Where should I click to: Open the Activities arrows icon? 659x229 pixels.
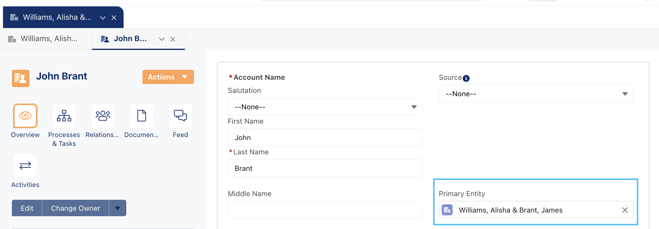25,166
